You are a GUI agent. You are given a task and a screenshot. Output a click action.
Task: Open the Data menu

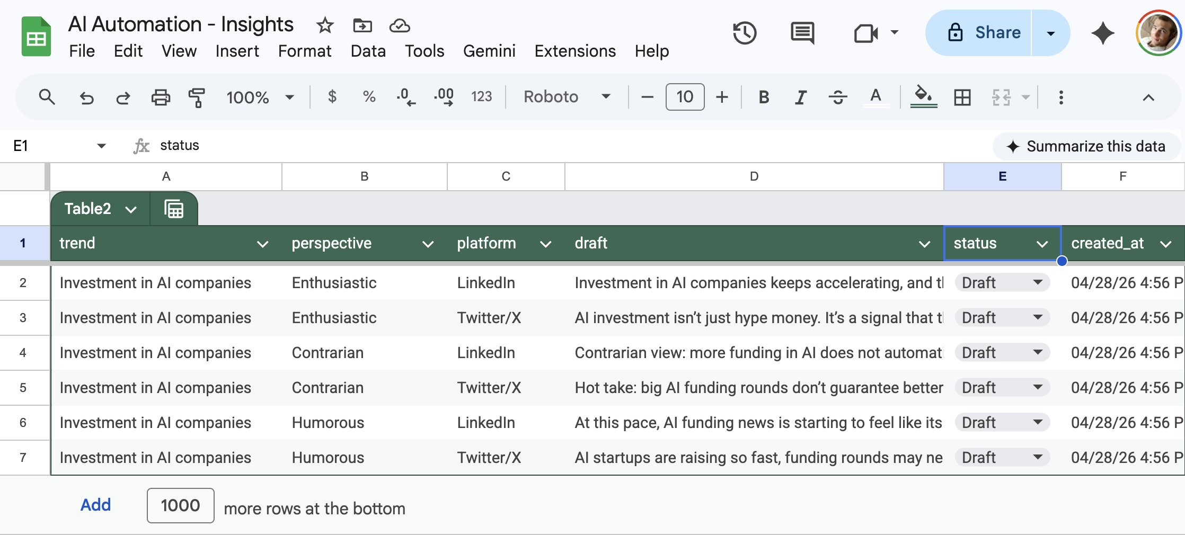[368, 51]
